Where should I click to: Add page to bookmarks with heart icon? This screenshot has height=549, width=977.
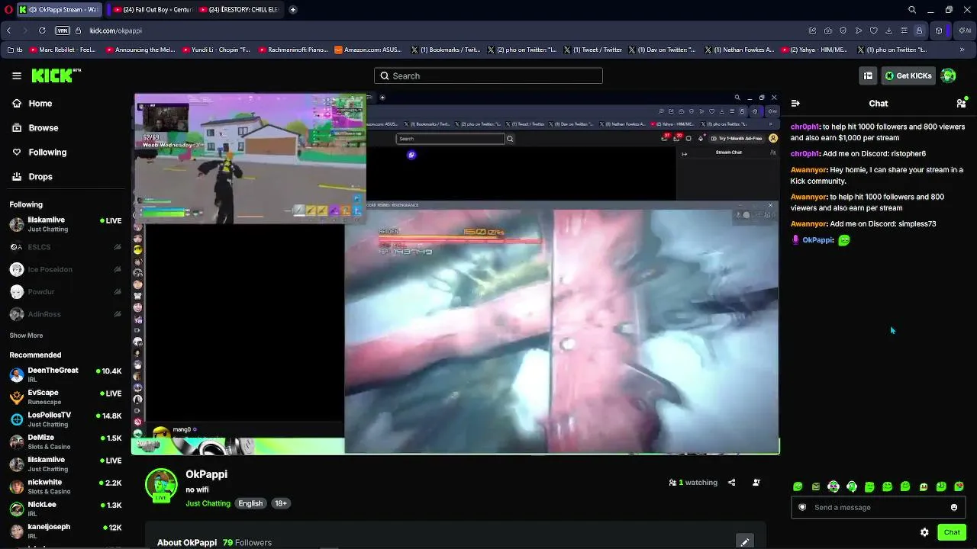[x=874, y=30]
